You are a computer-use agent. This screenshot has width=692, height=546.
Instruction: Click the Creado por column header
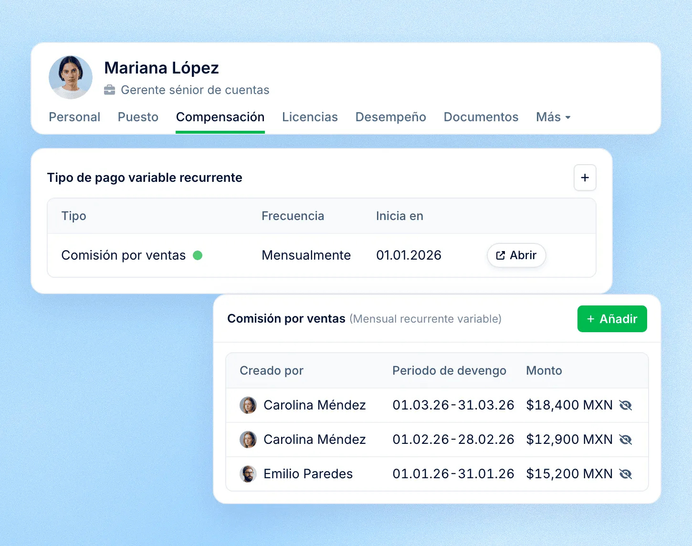click(272, 371)
